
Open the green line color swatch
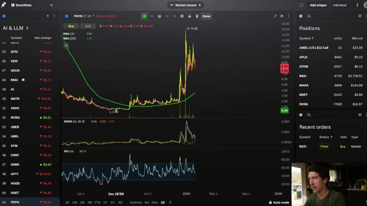[144, 16]
